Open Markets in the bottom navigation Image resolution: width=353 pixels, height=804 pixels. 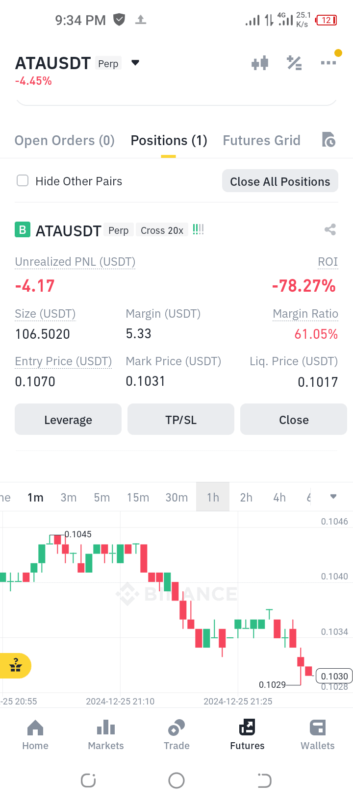click(106, 735)
